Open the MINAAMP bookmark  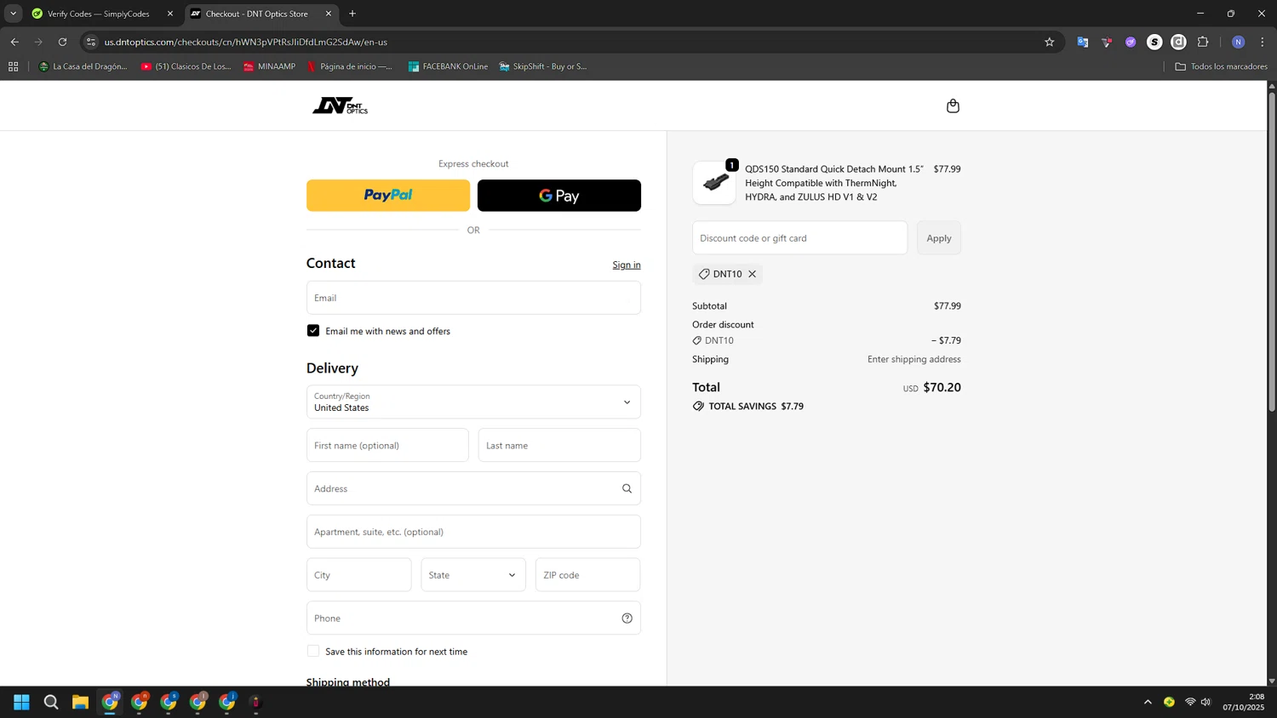pyautogui.click(x=269, y=66)
